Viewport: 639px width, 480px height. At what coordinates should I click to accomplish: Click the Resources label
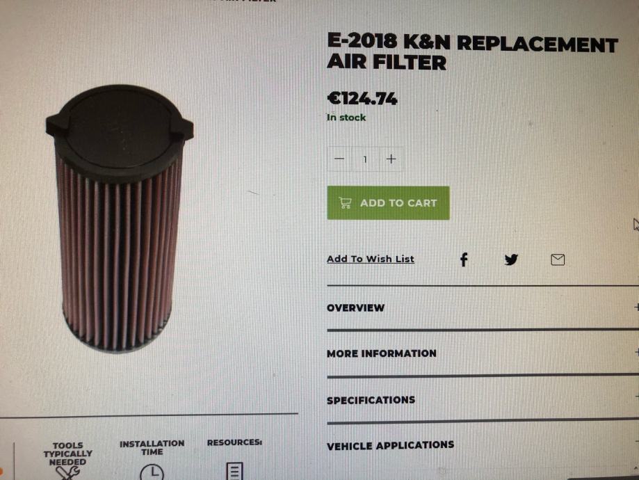[x=234, y=442]
